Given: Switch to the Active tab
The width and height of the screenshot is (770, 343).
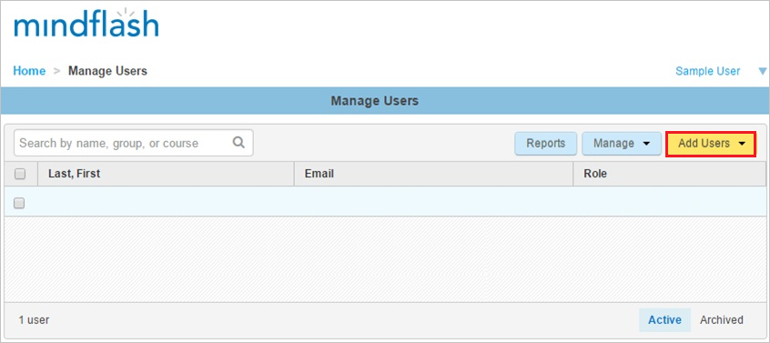Looking at the screenshot, I should pos(665,320).
